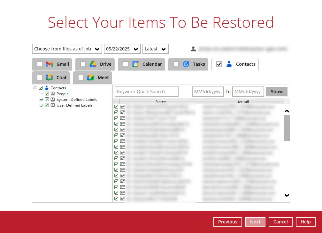Click the Previous button
The image size is (322, 233).
tap(227, 222)
